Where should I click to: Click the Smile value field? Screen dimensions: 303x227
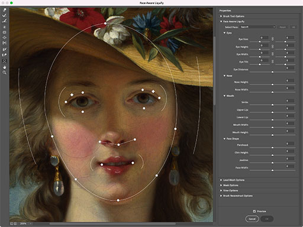coord(290,100)
